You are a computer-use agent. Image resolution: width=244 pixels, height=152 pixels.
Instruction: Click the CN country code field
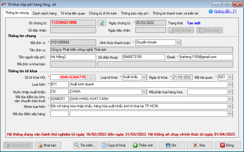click(x=59, y=92)
